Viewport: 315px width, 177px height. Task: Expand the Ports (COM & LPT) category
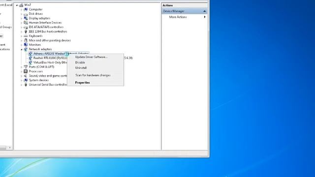21,67
